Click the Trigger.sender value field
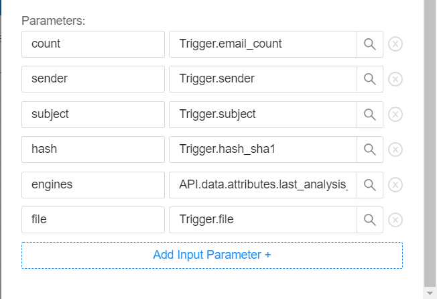 [x=263, y=79]
